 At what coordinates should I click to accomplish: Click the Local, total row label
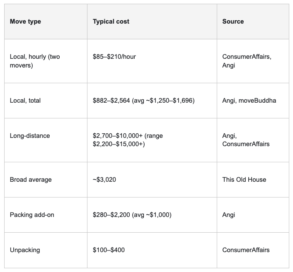pyautogui.click(x=25, y=101)
